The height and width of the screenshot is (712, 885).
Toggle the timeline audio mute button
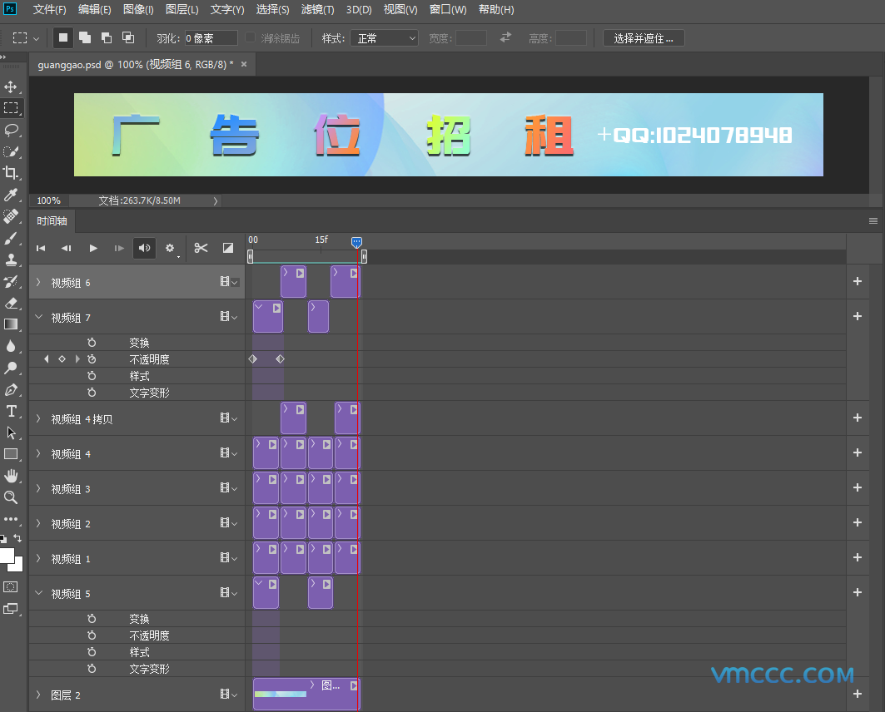point(144,248)
